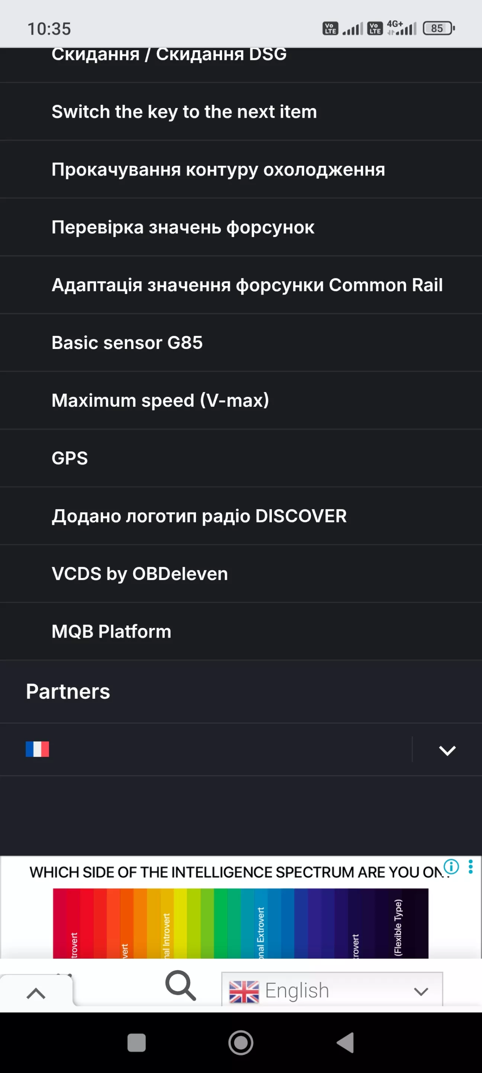Select VCDS by OBDeleven entry
The width and height of the screenshot is (482, 1073).
[140, 574]
